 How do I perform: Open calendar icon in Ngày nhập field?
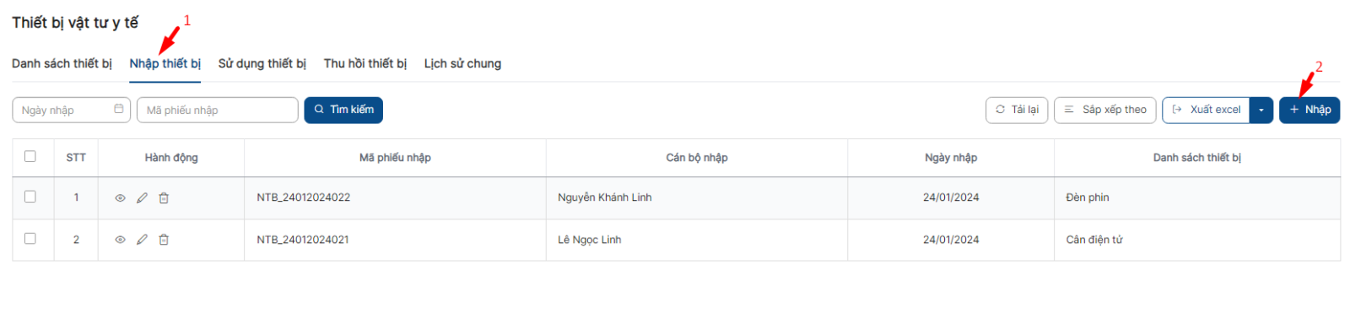(119, 109)
